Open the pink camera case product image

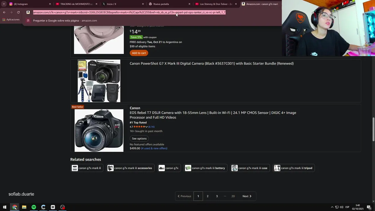tap(99, 40)
